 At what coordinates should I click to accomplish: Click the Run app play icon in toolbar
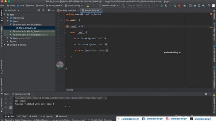coord(157,6)
